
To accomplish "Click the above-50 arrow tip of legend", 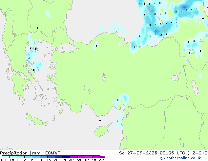I will [104, 157].
